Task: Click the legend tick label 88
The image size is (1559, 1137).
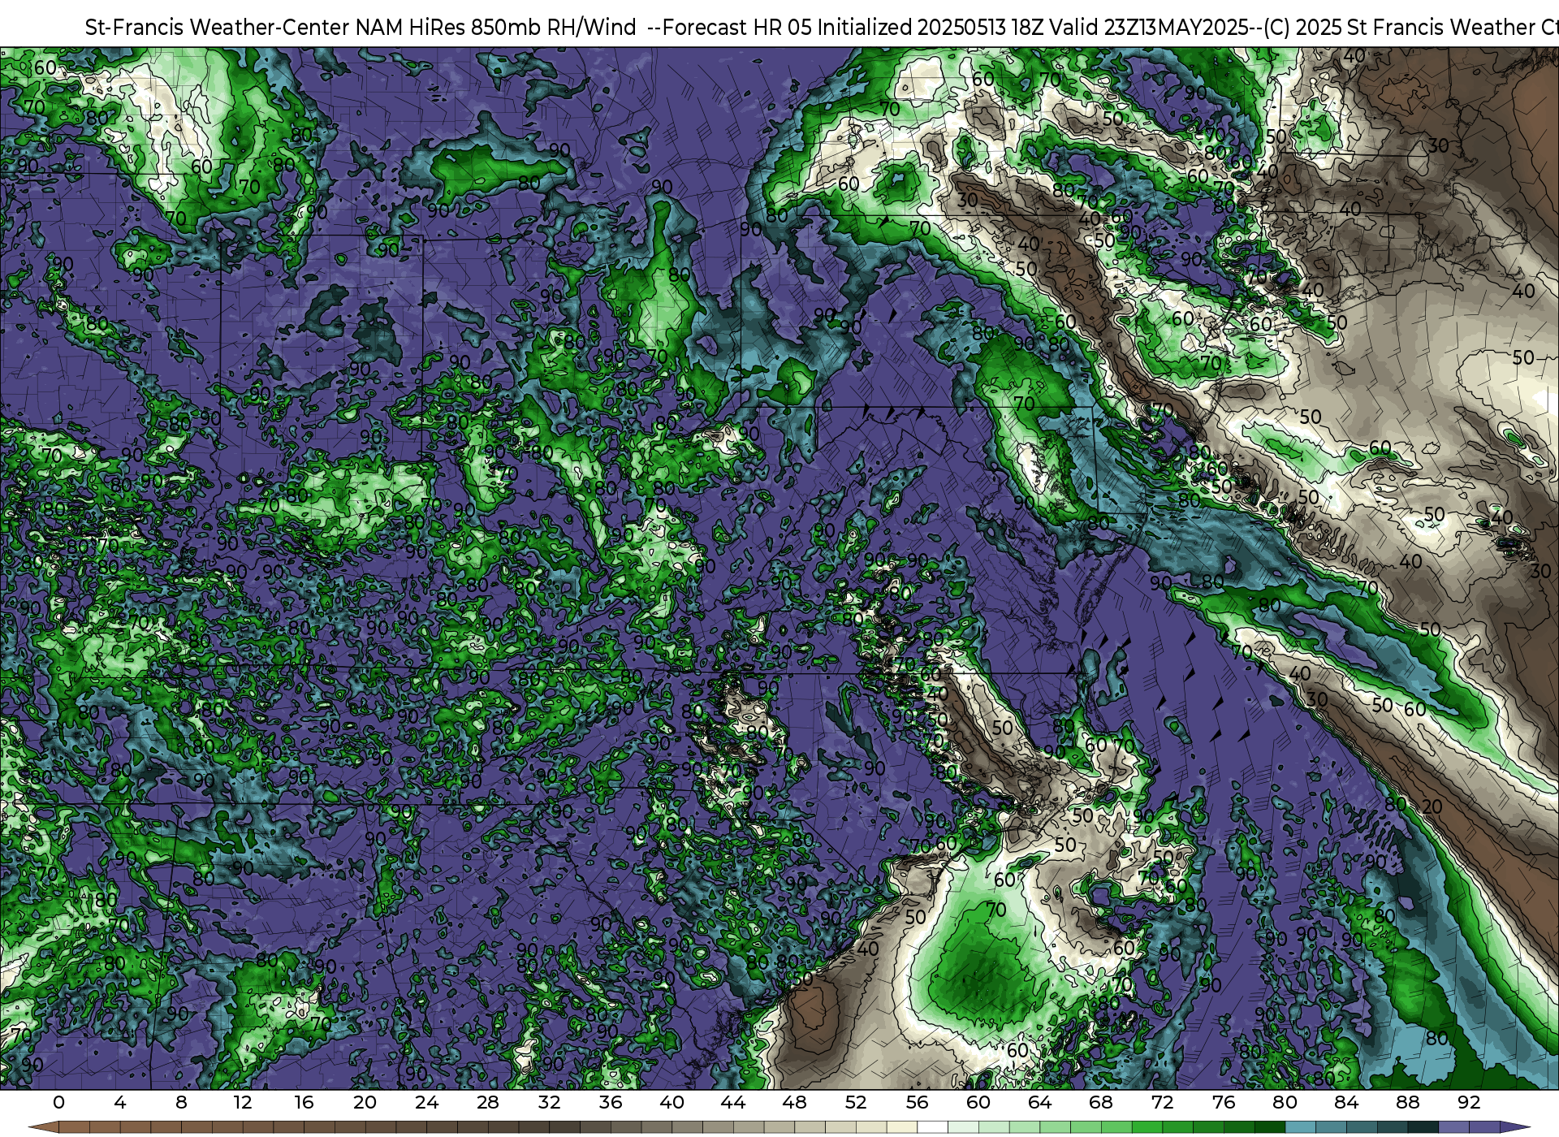Action: point(1407,1103)
